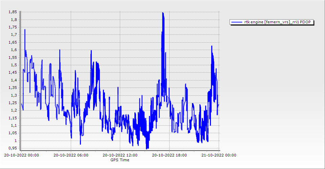Click the 1,7 y-axis tick label

point(14,35)
